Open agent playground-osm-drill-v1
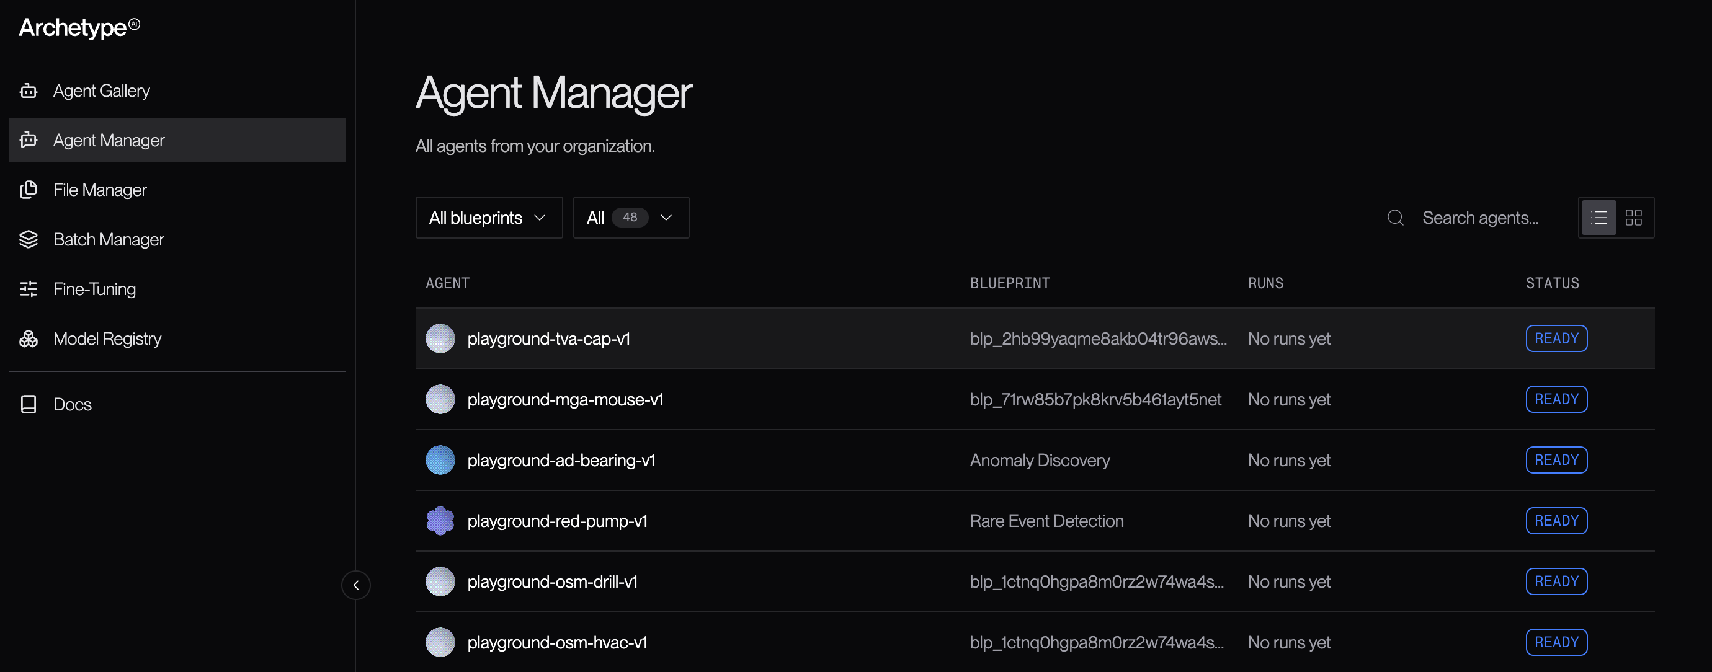 pyautogui.click(x=552, y=581)
